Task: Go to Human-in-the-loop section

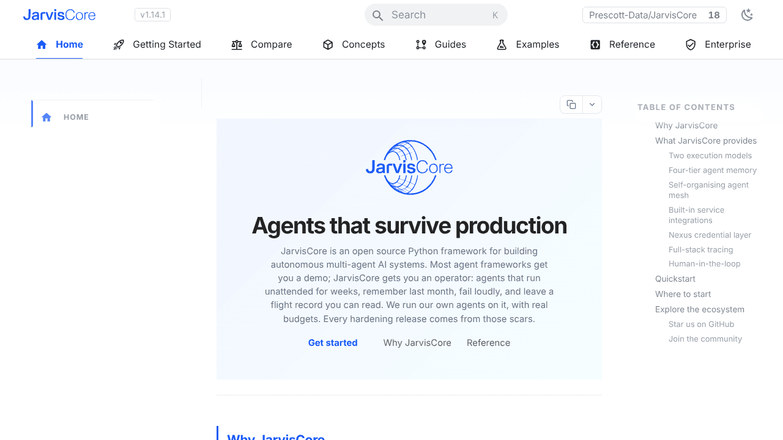Action: coord(705,264)
